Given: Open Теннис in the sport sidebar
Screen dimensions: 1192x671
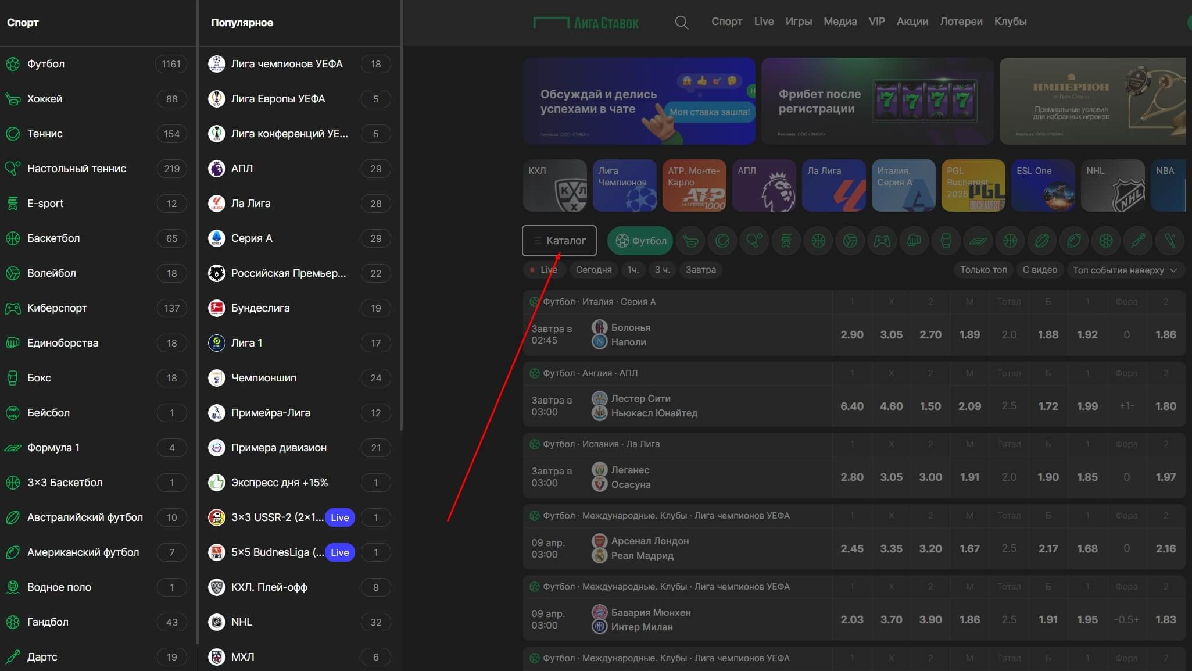Looking at the screenshot, I should coord(96,134).
